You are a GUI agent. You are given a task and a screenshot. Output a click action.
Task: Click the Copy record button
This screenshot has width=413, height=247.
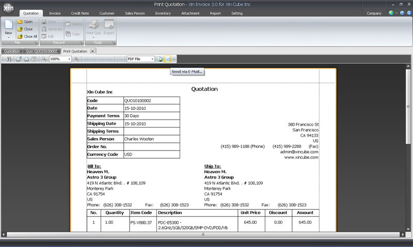tap(73, 34)
